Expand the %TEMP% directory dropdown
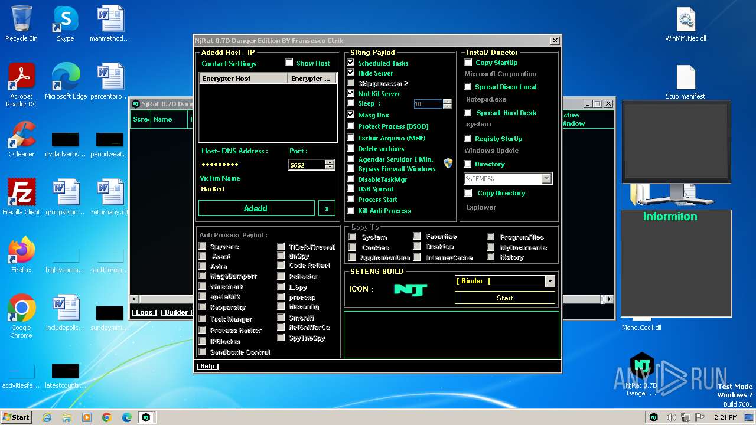The height and width of the screenshot is (425, 756). tap(546, 178)
